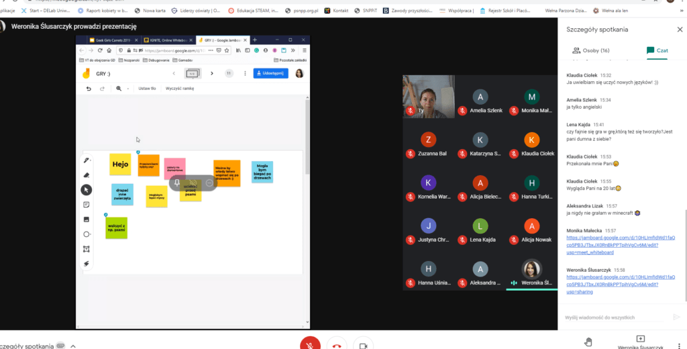Click the 11 participants badge in Jamboard
This screenshot has height=349, width=687.
(229, 74)
